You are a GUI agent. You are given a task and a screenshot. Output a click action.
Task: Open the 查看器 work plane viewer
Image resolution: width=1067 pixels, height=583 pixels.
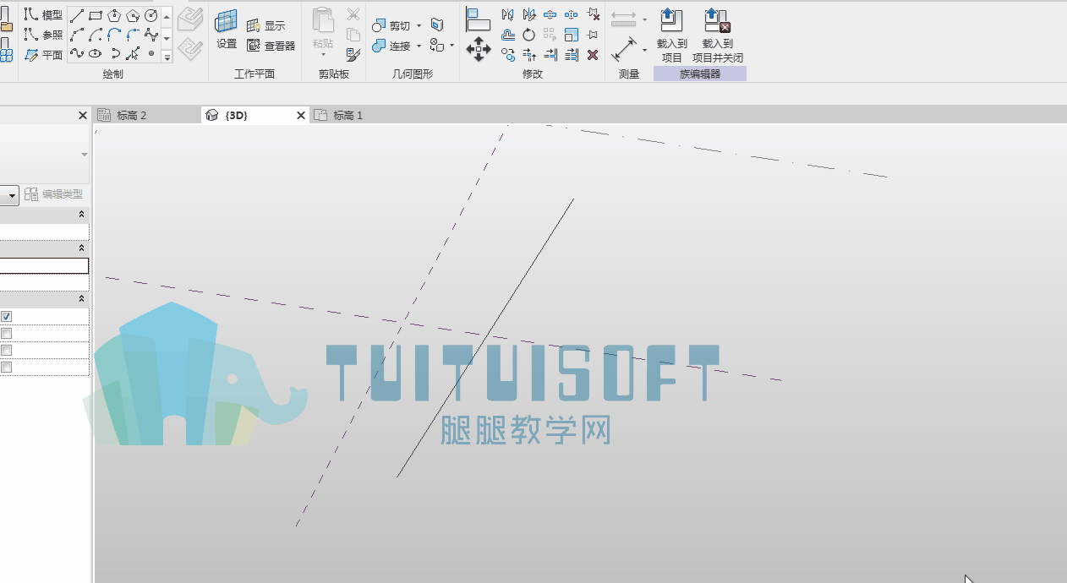271,46
